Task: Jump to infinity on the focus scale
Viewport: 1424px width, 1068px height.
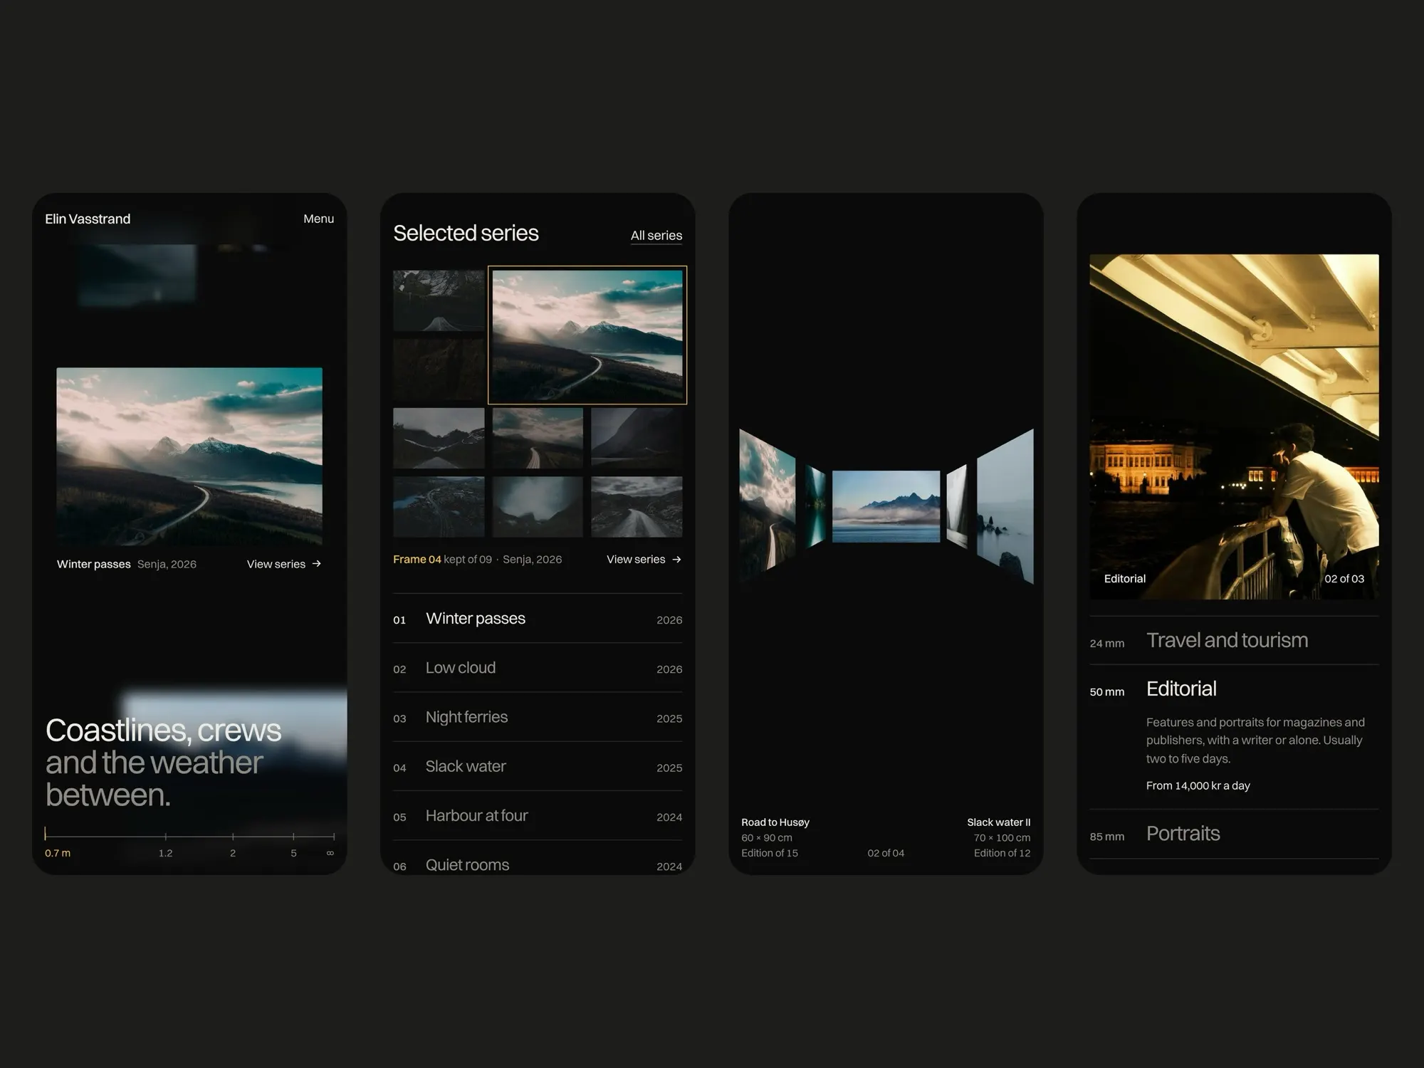Action: [330, 853]
